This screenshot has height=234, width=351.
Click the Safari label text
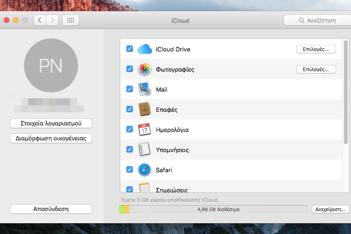164,170
